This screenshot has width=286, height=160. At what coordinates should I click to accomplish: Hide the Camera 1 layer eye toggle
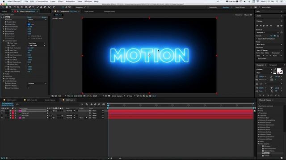point(2,113)
